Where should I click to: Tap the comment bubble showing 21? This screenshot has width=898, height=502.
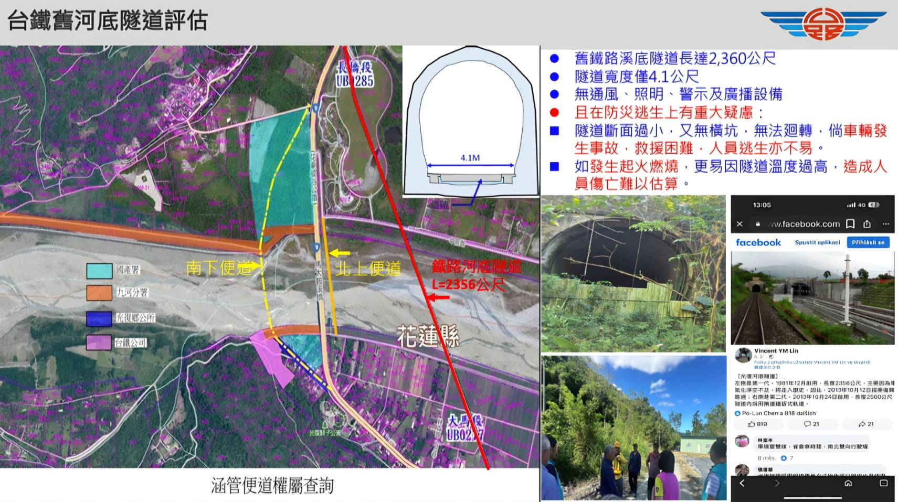pyautogui.click(x=811, y=424)
